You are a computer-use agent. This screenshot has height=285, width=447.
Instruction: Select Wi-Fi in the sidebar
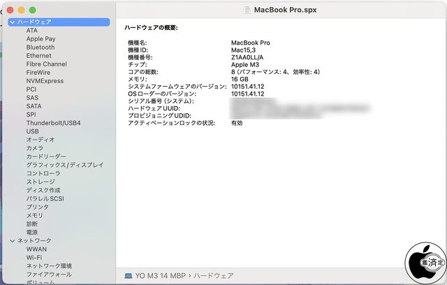pos(34,257)
